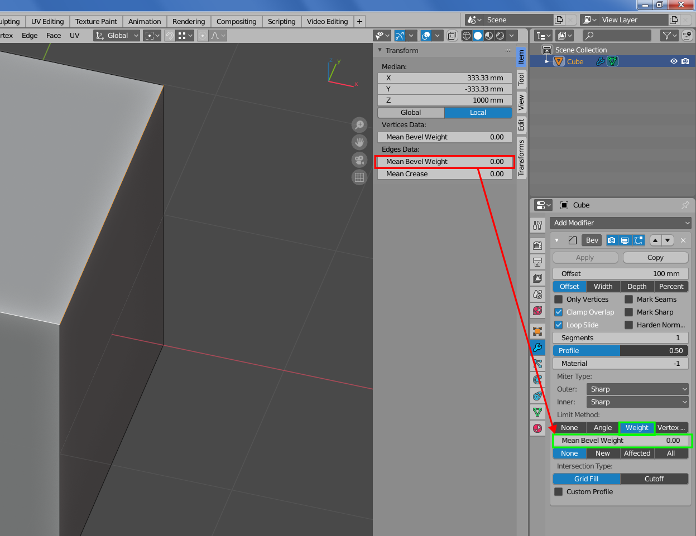This screenshot has height=536, width=696.
Task: Switch perspective/orthographic grid icon
Action: click(359, 177)
